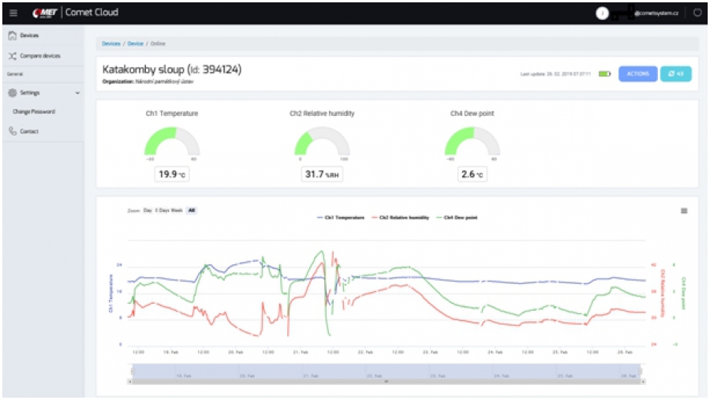Image resolution: width=710 pixels, height=400 pixels.
Task: Click the Compare devices shuffle icon
Action: tap(13, 56)
